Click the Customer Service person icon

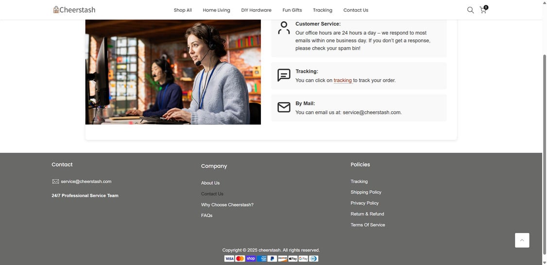[x=284, y=28]
